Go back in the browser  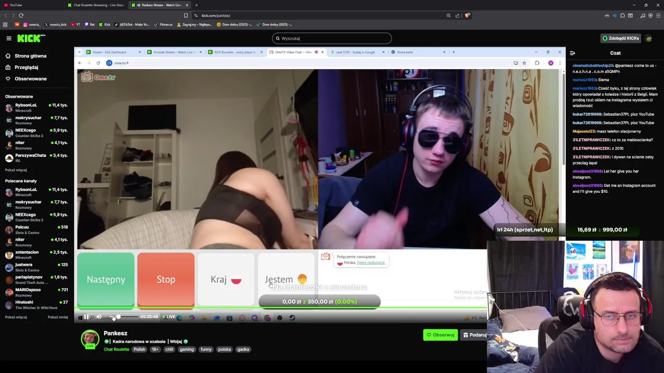tap(6, 16)
